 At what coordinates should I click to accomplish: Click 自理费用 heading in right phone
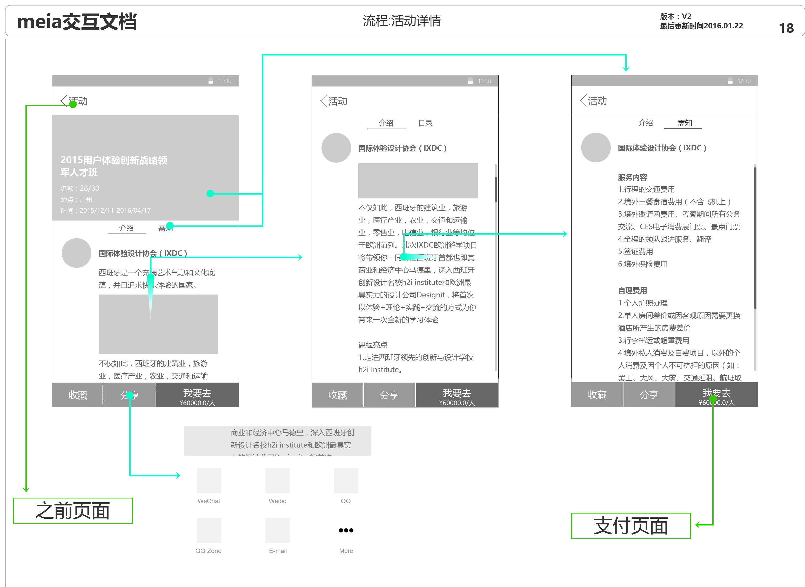point(632,290)
